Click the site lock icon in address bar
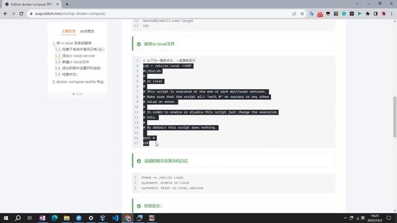Screen dimensions: 397x223 31,14
